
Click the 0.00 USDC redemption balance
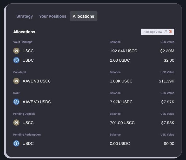120,144
